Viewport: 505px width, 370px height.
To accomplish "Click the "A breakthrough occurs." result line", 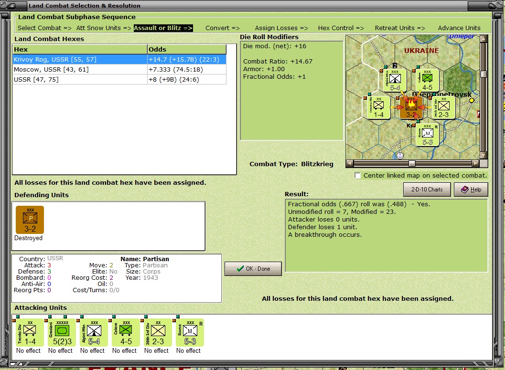I will pyautogui.click(x=325, y=234).
